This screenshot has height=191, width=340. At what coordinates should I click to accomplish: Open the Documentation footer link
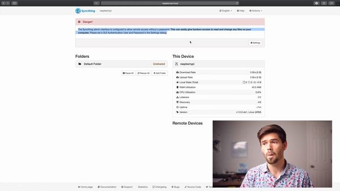click(107, 187)
